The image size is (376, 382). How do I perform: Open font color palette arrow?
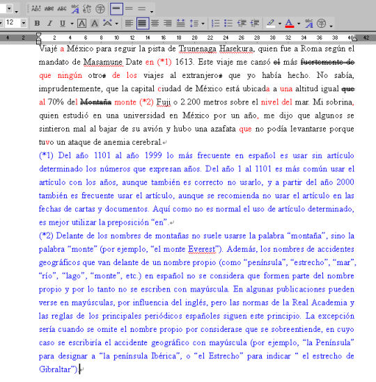click(x=299, y=24)
